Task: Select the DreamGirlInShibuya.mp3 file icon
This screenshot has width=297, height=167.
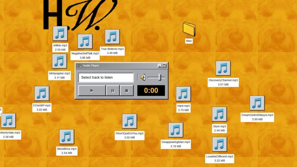Action: click(x=257, y=103)
